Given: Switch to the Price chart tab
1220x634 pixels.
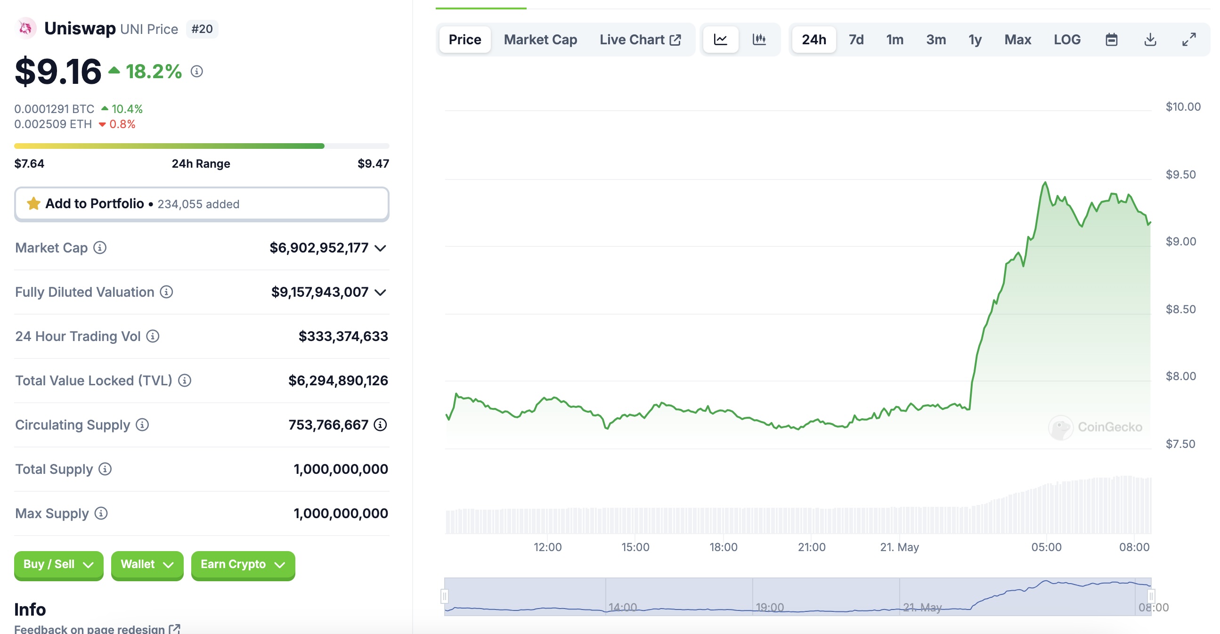Looking at the screenshot, I should [464, 39].
